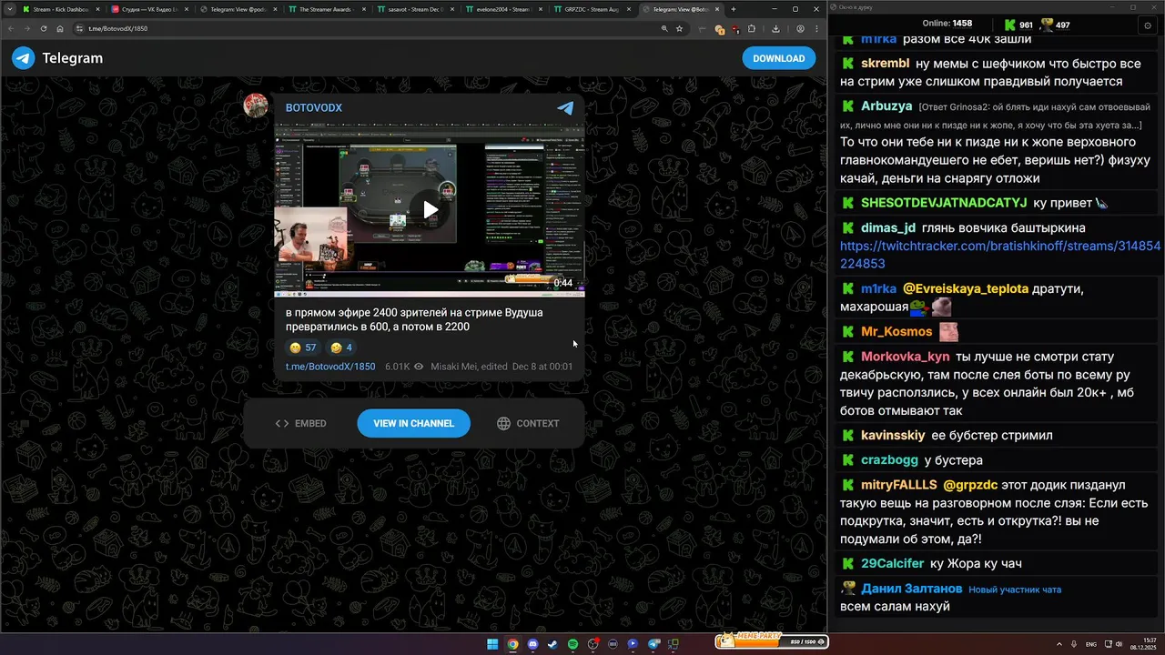Click username Arbuzya in chat
Screen dimensions: 1165x655
point(886,106)
